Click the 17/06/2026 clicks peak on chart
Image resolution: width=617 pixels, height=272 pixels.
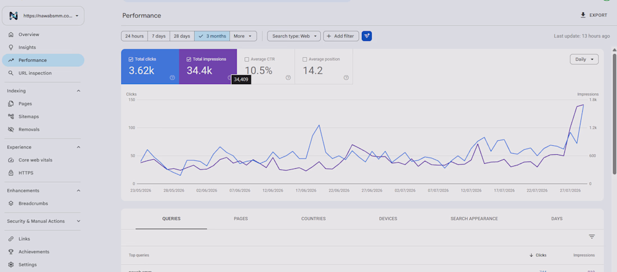(x=319, y=125)
